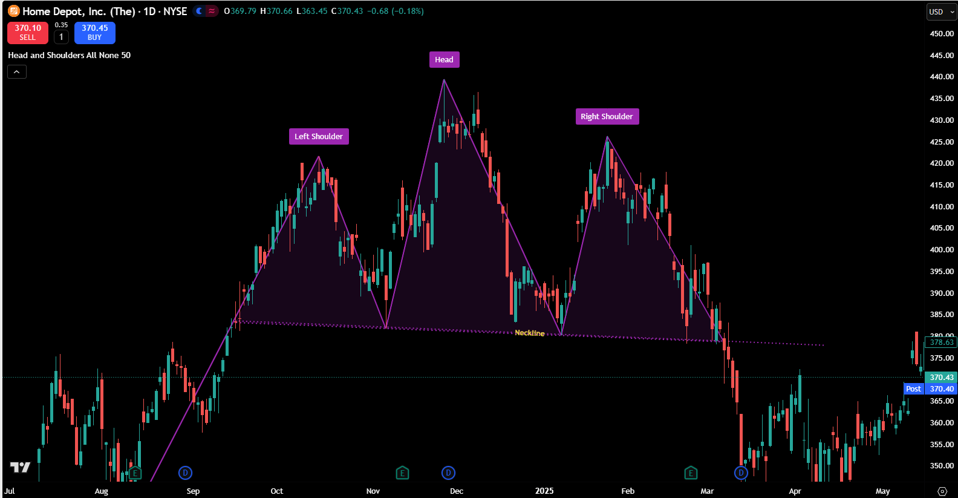Collapse the indicator legend with chevron
The width and height of the screenshot is (958, 498).
[17, 72]
